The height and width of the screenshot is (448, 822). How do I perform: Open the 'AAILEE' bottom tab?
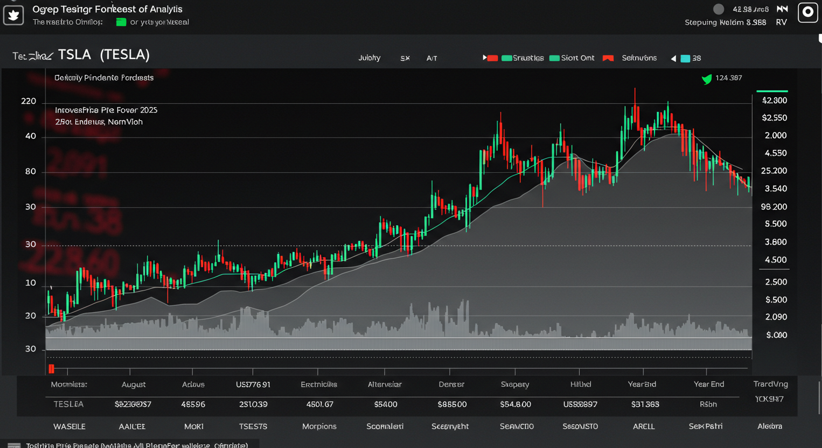click(133, 426)
